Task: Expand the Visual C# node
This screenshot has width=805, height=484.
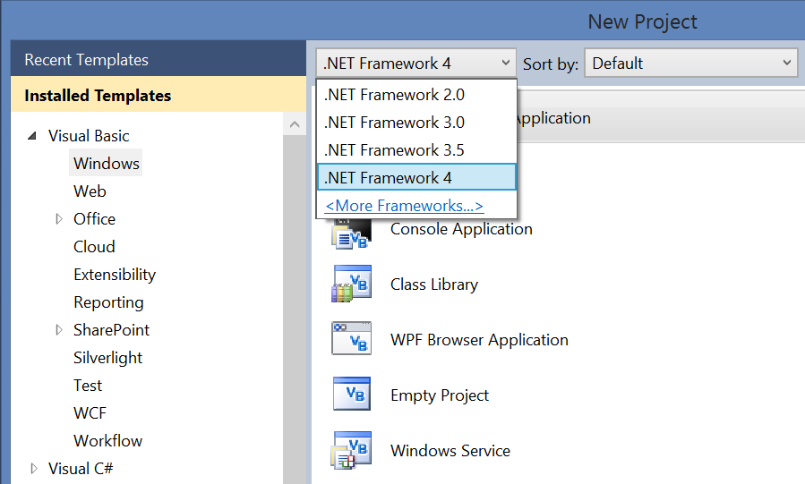Action: coord(34,468)
